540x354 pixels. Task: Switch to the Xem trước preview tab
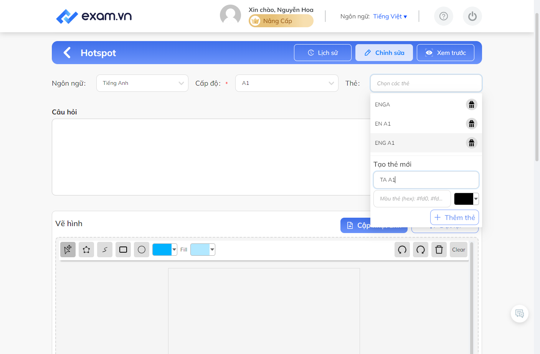coord(446,53)
